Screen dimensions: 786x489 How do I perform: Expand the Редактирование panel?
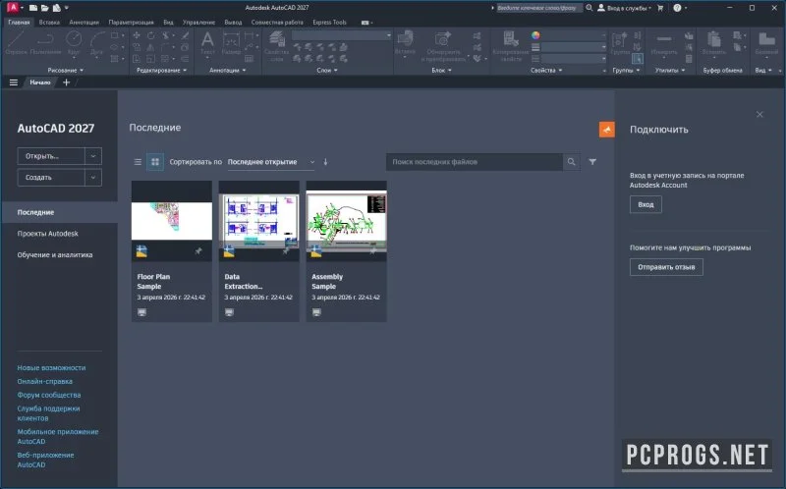(x=161, y=70)
